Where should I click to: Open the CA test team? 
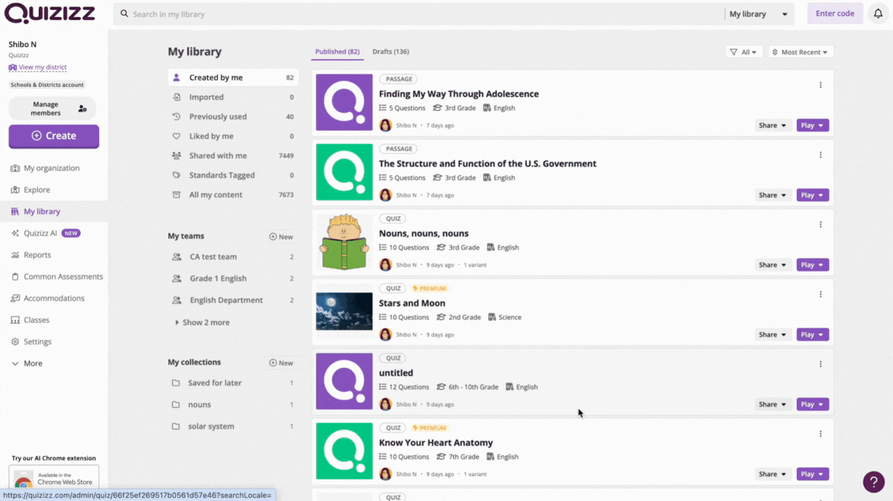[233, 257]
